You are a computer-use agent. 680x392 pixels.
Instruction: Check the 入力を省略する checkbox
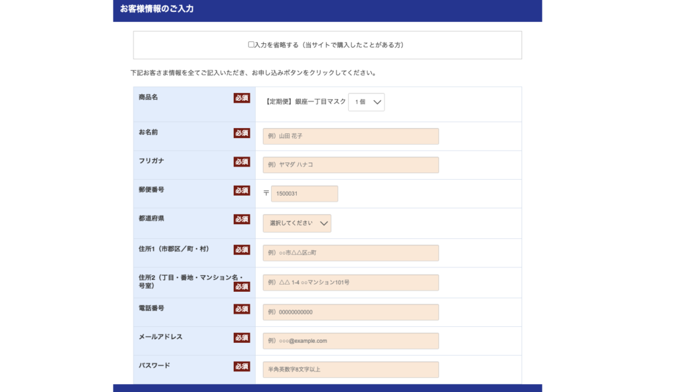pos(251,45)
